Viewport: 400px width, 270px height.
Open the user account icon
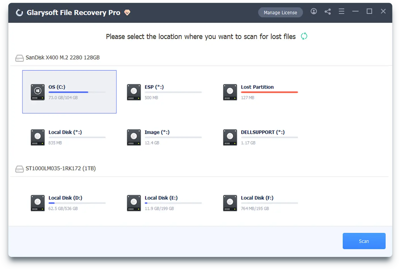pyautogui.click(x=314, y=11)
